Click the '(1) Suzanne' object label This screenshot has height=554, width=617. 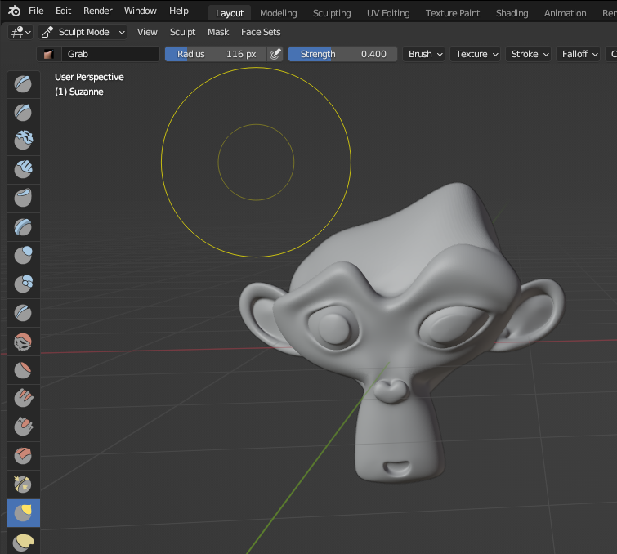click(79, 92)
